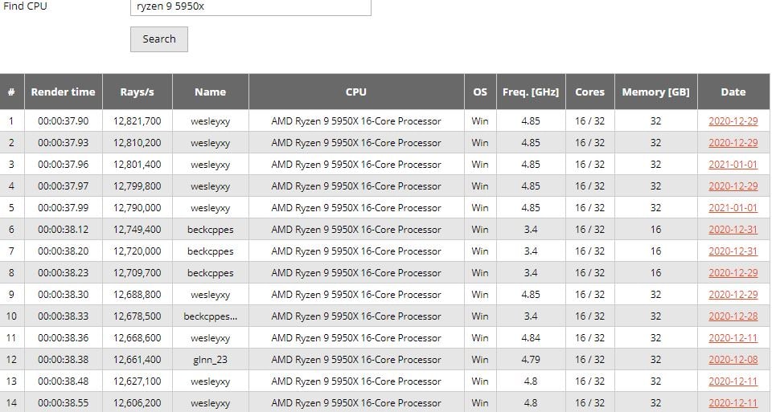Select render time 00:00:37.90

point(63,121)
